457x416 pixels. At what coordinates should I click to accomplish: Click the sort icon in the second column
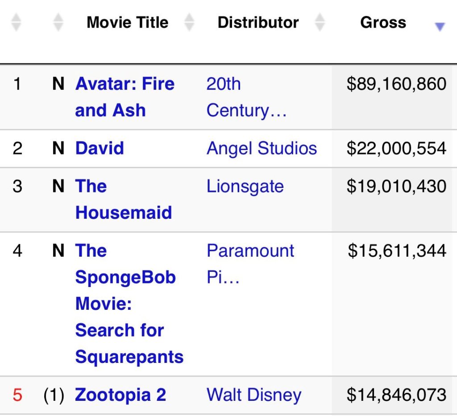(58, 22)
